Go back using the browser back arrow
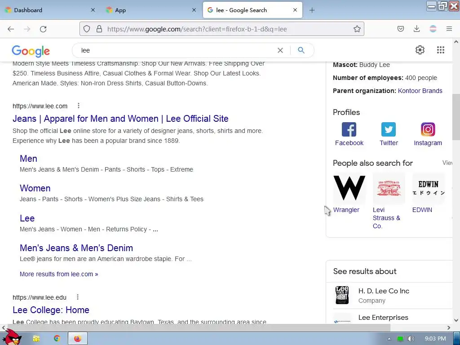This screenshot has width=460, height=345. click(x=11, y=29)
